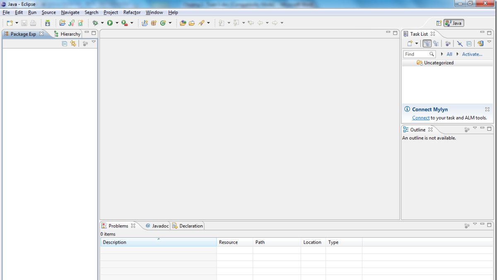
Task: Click Focus on Active Task in Outline
Action: click(x=467, y=130)
